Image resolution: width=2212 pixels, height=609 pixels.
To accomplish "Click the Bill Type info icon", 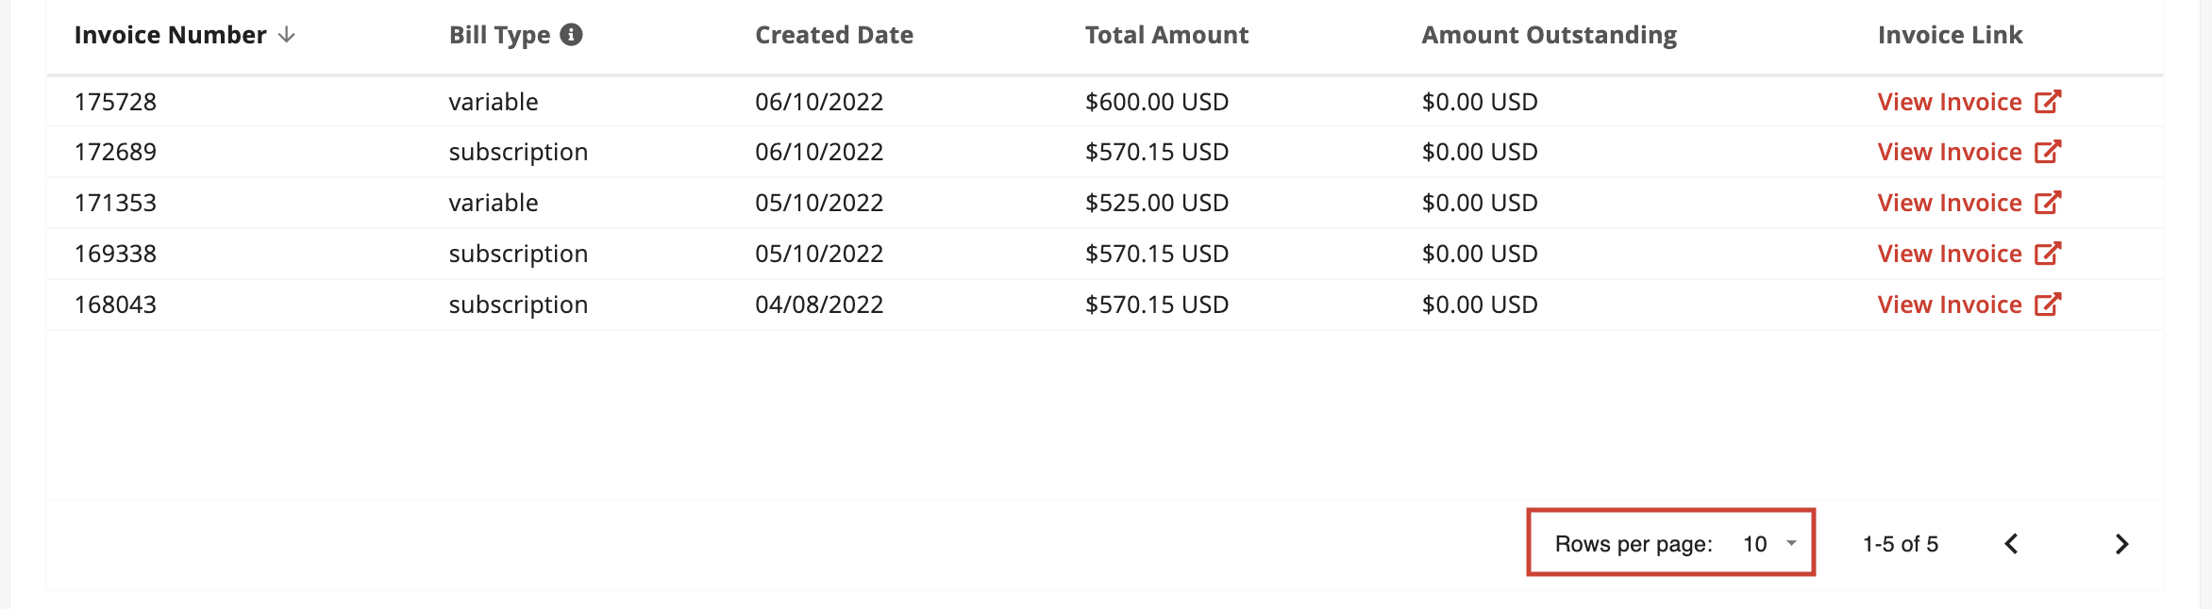I will (571, 35).
